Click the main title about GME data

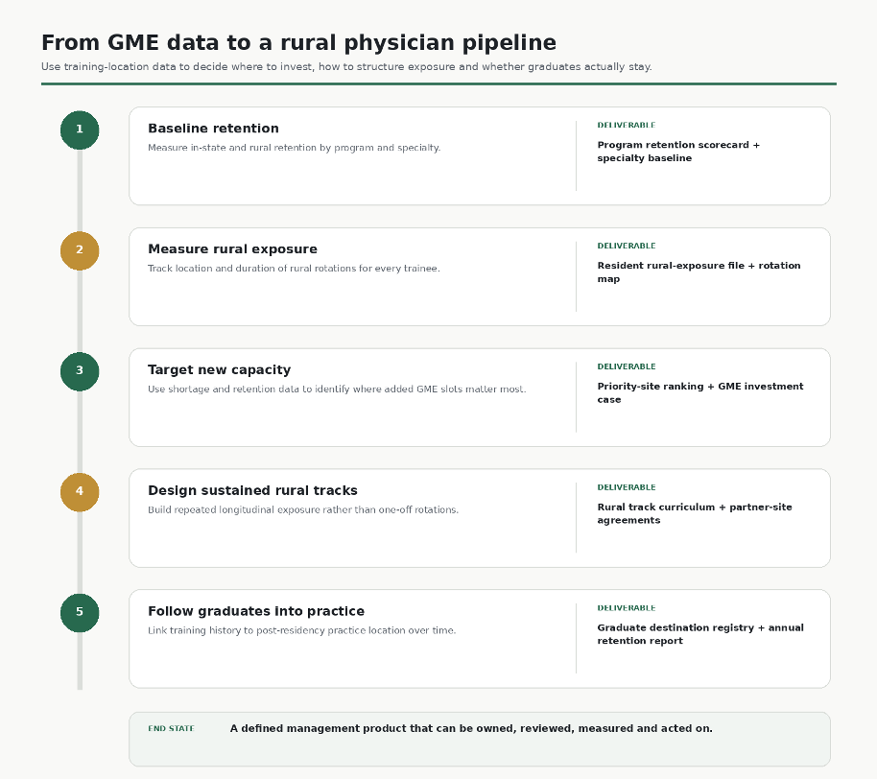(298, 43)
